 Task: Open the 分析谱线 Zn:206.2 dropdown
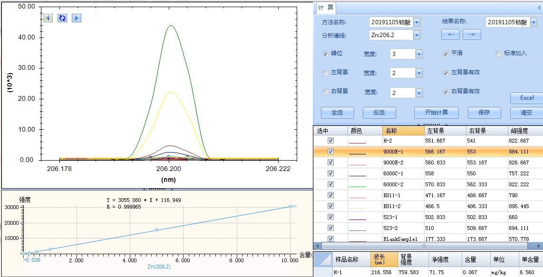[x=417, y=35]
